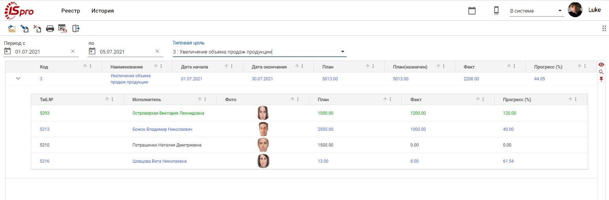
Task: Click the Островерхая Виктория Леонидовна link
Action: tap(168, 113)
